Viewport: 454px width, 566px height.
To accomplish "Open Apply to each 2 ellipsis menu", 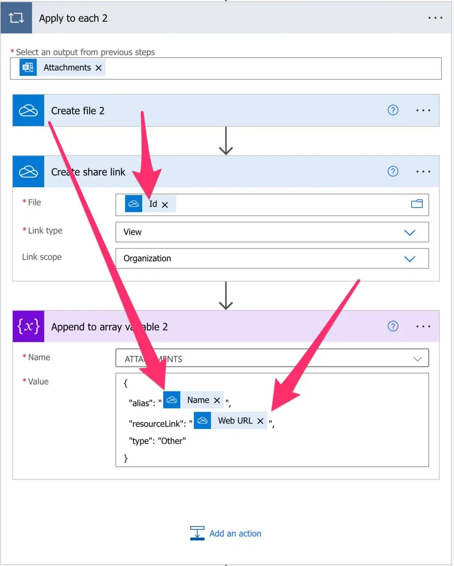I will click(x=435, y=18).
